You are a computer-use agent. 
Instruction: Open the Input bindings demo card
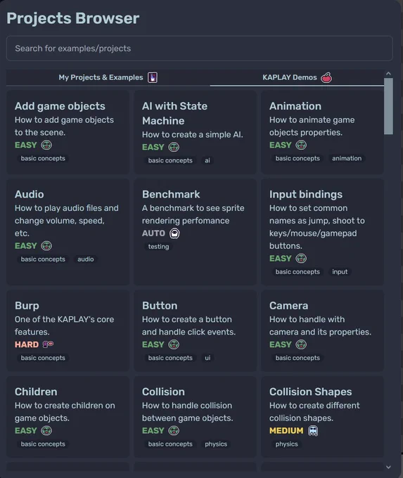pyautogui.click(x=322, y=232)
